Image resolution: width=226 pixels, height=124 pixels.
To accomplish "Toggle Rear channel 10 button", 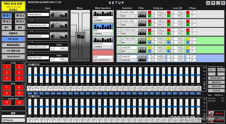I will (x=19, y=93).
